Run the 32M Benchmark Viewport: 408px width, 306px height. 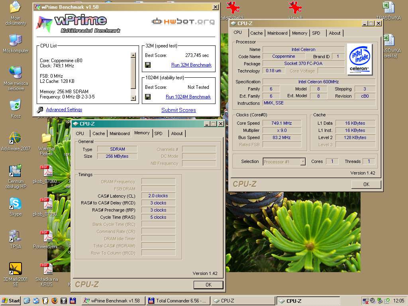(x=191, y=65)
